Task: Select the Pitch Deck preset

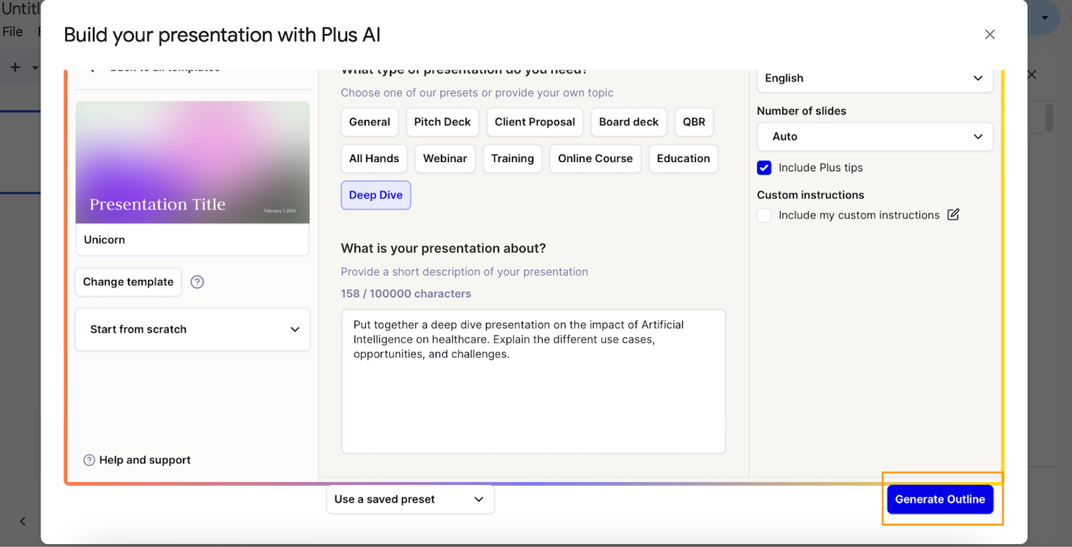Action: (x=442, y=122)
